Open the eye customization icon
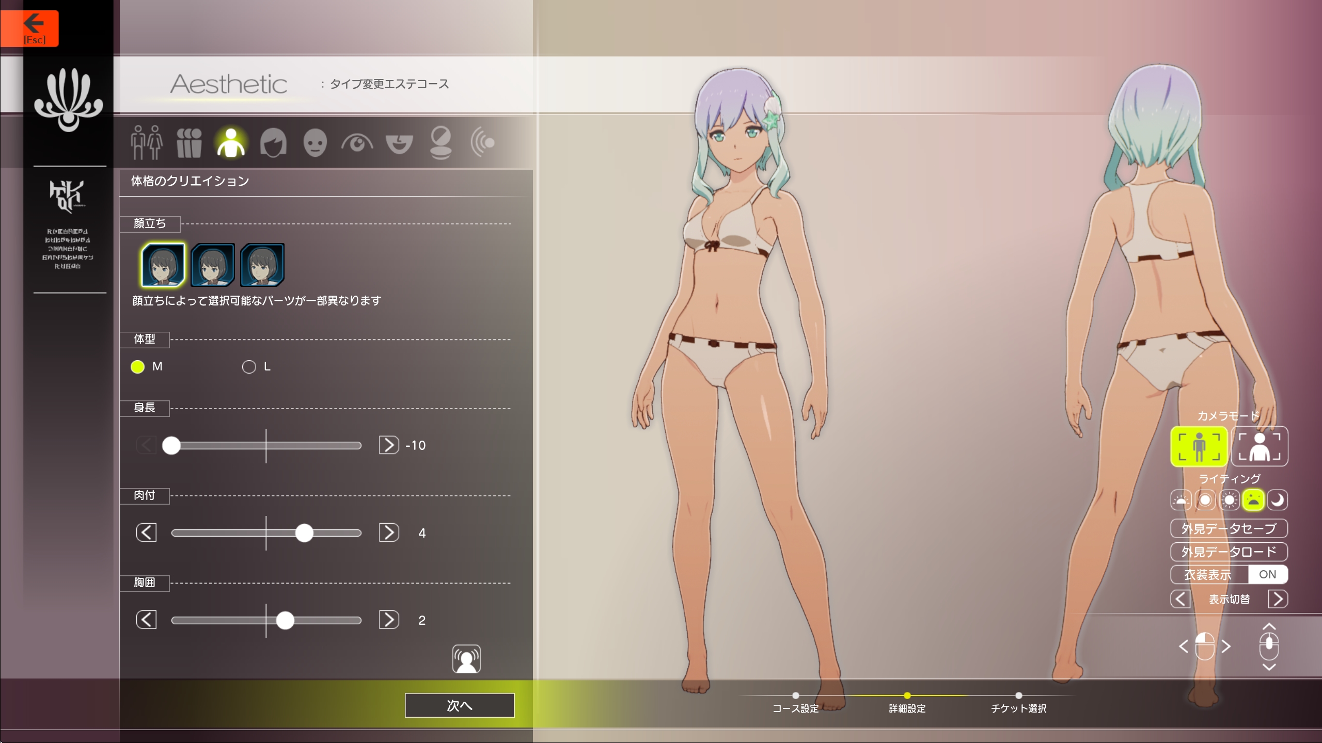 (357, 142)
